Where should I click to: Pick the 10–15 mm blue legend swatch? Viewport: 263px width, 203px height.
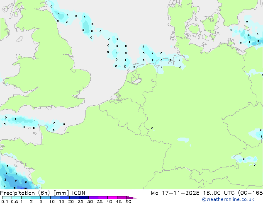coord(55,198)
